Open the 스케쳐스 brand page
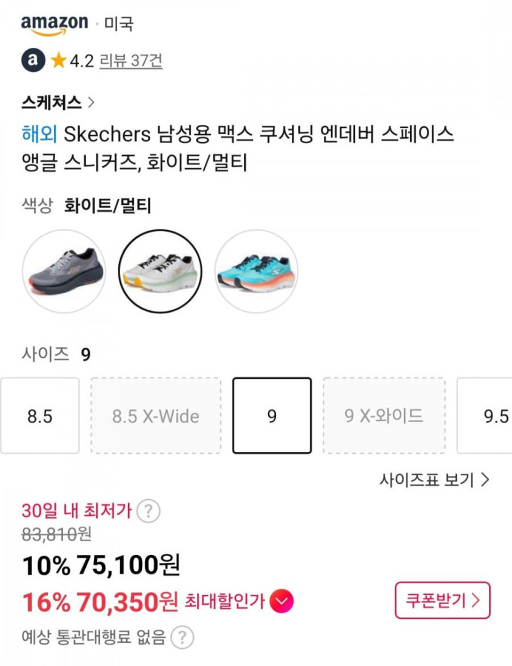 (58, 102)
